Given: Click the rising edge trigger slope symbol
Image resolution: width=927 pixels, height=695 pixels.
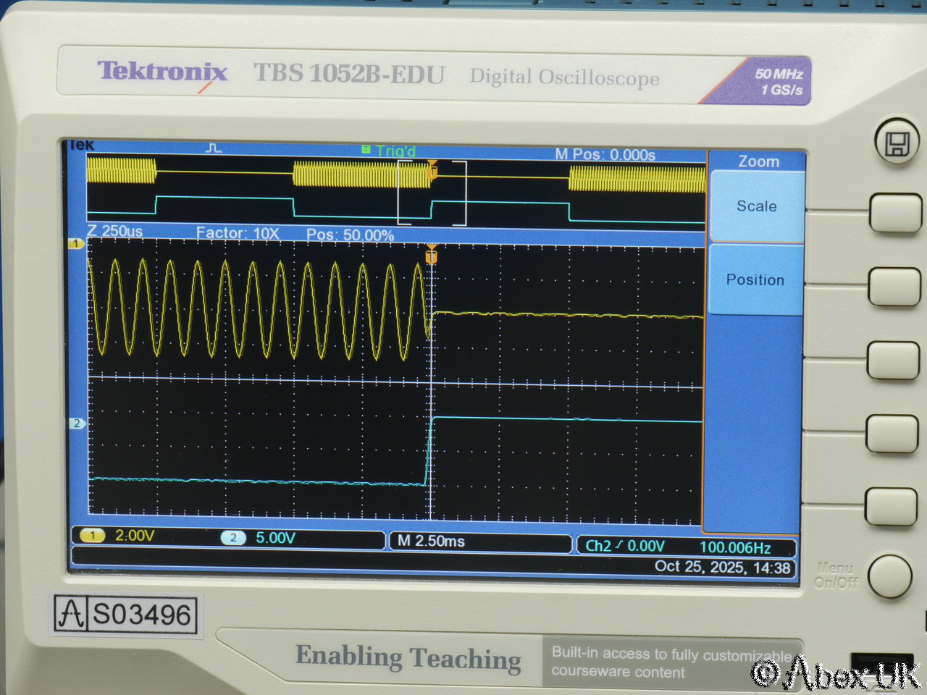Looking at the screenshot, I should click(619, 545).
